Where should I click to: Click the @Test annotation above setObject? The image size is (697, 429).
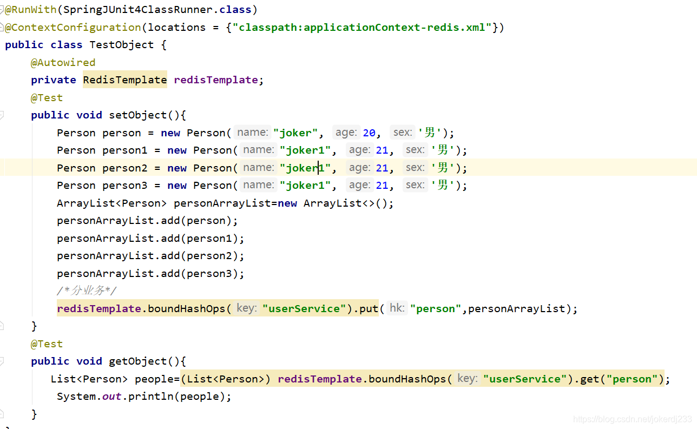coord(47,97)
